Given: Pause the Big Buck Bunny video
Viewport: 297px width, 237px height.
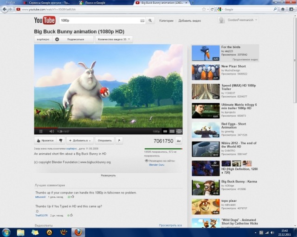Looking at the screenshot, I should (x=41, y=131).
